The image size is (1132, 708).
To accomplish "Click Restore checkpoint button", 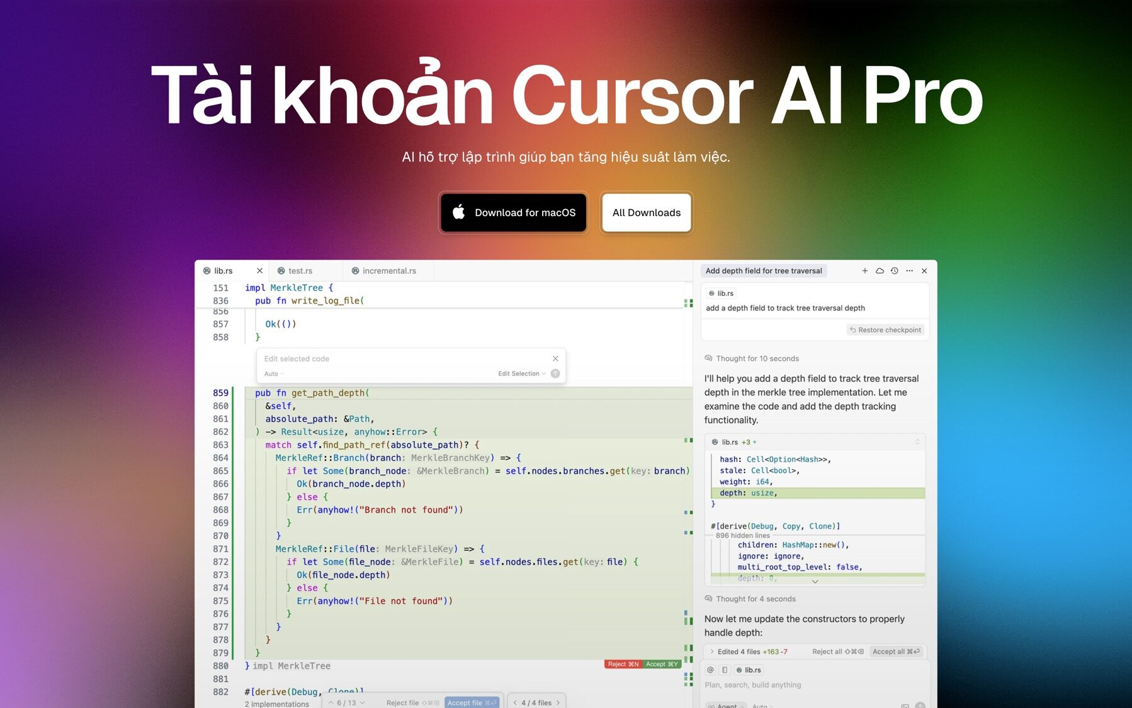I will click(885, 330).
